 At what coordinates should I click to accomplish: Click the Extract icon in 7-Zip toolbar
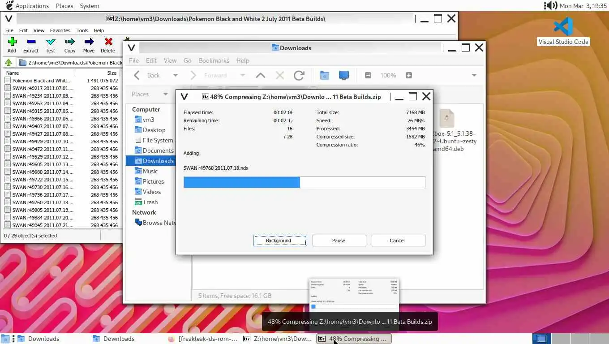pos(31,42)
